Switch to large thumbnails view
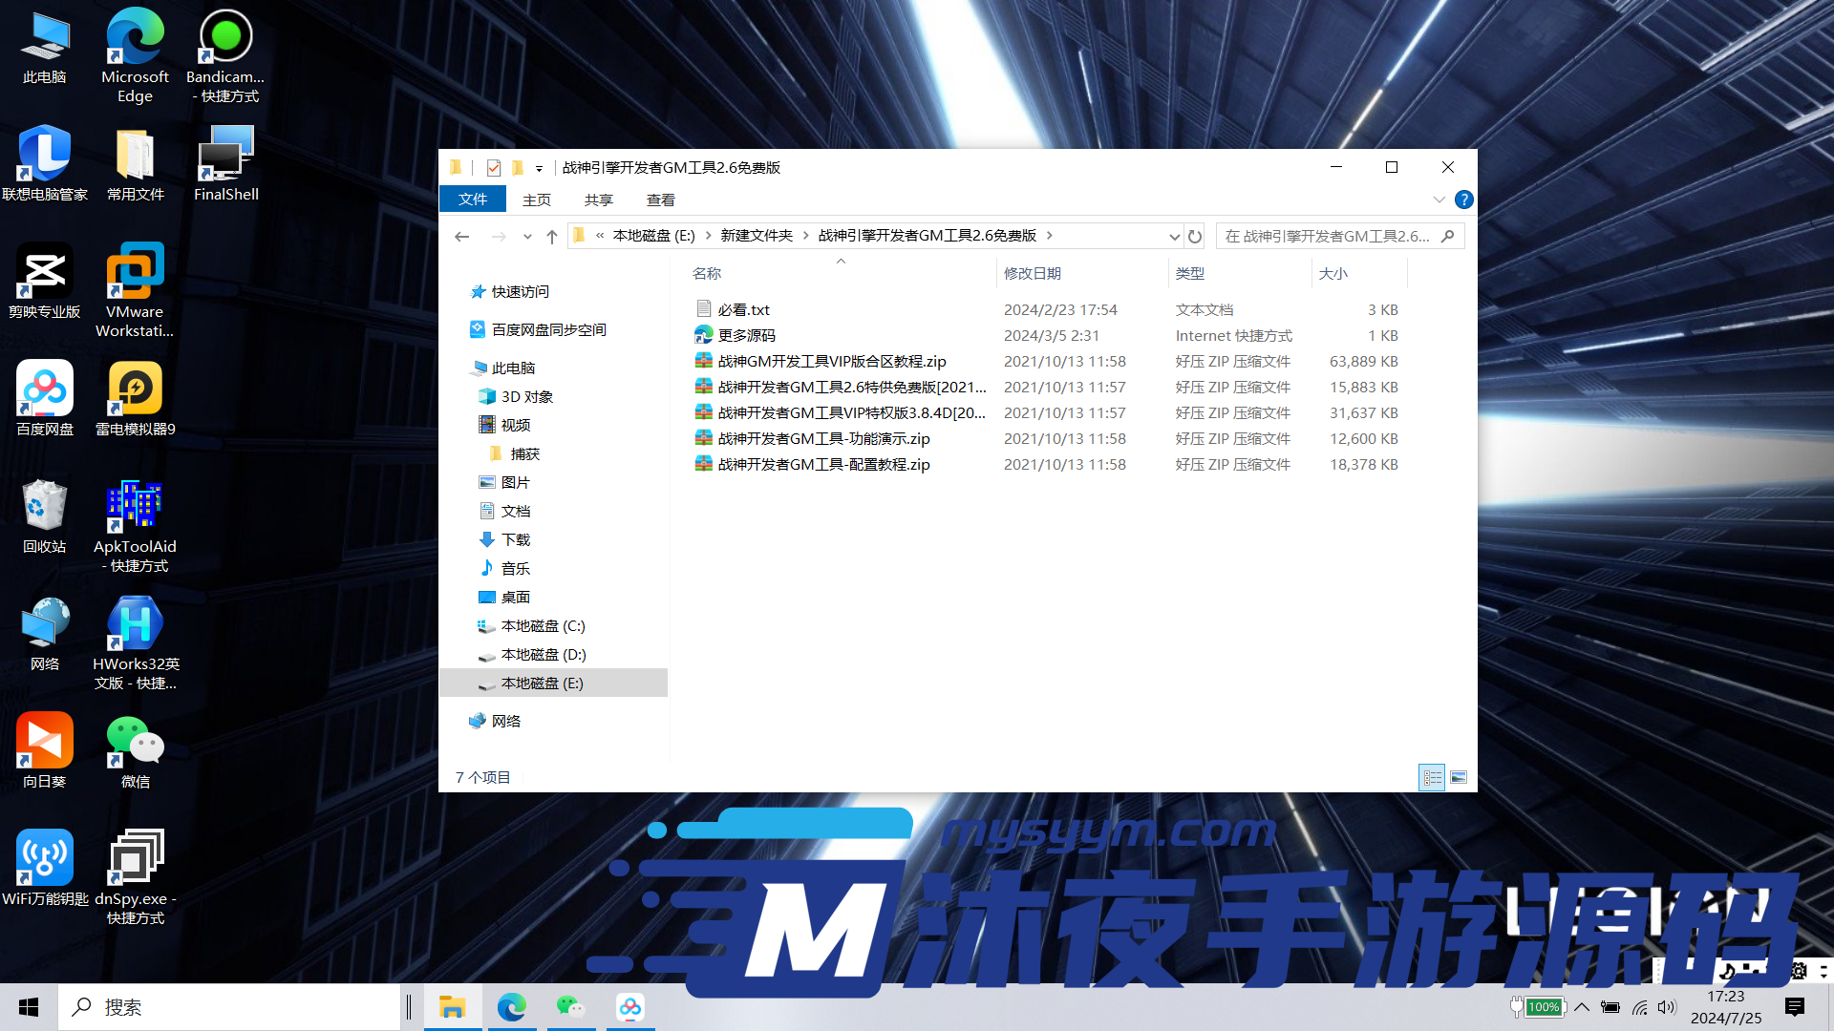 [1459, 777]
